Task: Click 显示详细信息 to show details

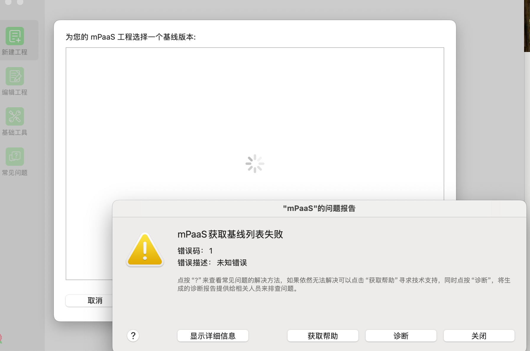Action: pyautogui.click(x=213, y=336)
